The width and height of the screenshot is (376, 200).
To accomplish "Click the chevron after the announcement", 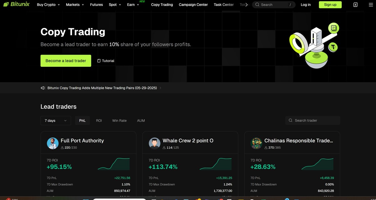I will tap(160, 88).
